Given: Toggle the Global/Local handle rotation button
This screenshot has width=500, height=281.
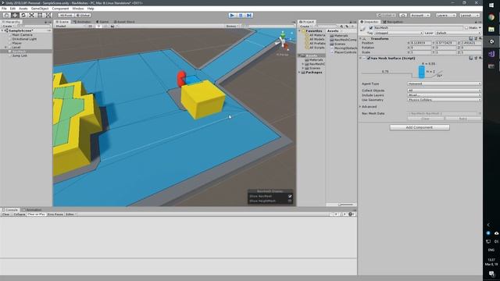Looking at the screenshot, I should (83, 16).
